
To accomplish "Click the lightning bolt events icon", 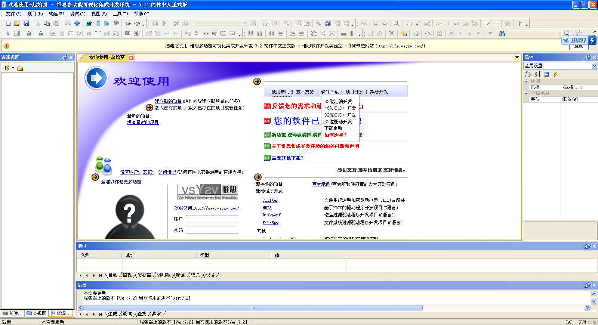I will click(x=555, y=74).
